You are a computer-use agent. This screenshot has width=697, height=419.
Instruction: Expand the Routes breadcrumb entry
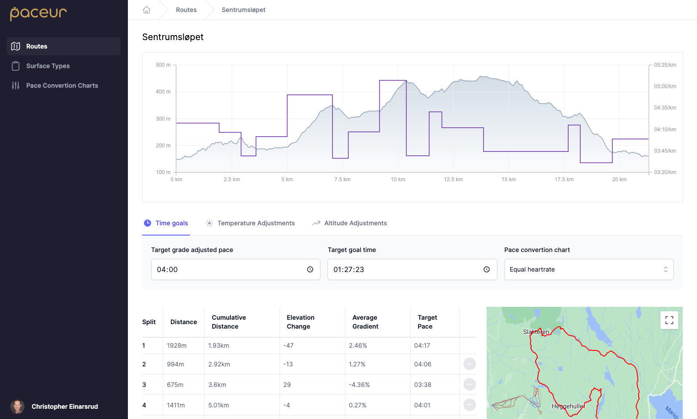186,9
